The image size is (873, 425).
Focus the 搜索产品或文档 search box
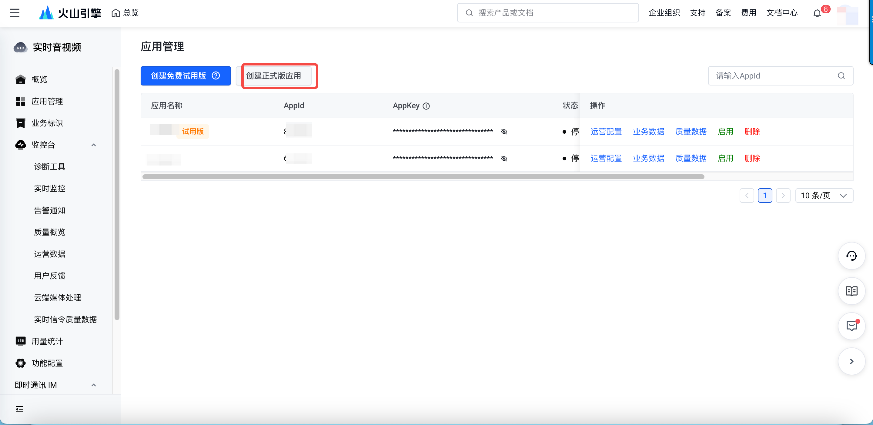pos(548,13)
